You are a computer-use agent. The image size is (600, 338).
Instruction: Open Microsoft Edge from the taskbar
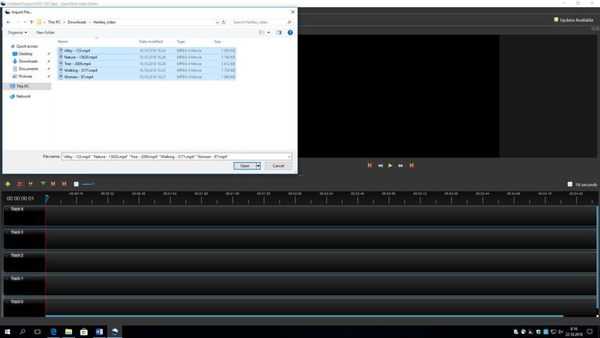pyautogui.click(x=52, y=332)
